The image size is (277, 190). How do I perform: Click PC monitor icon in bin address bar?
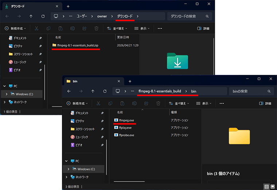pos(118,91)
